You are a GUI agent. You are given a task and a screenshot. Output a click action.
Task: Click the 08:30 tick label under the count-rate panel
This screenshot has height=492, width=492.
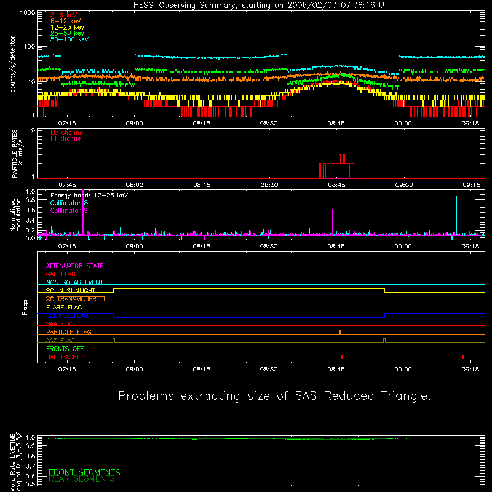[269, 124]
